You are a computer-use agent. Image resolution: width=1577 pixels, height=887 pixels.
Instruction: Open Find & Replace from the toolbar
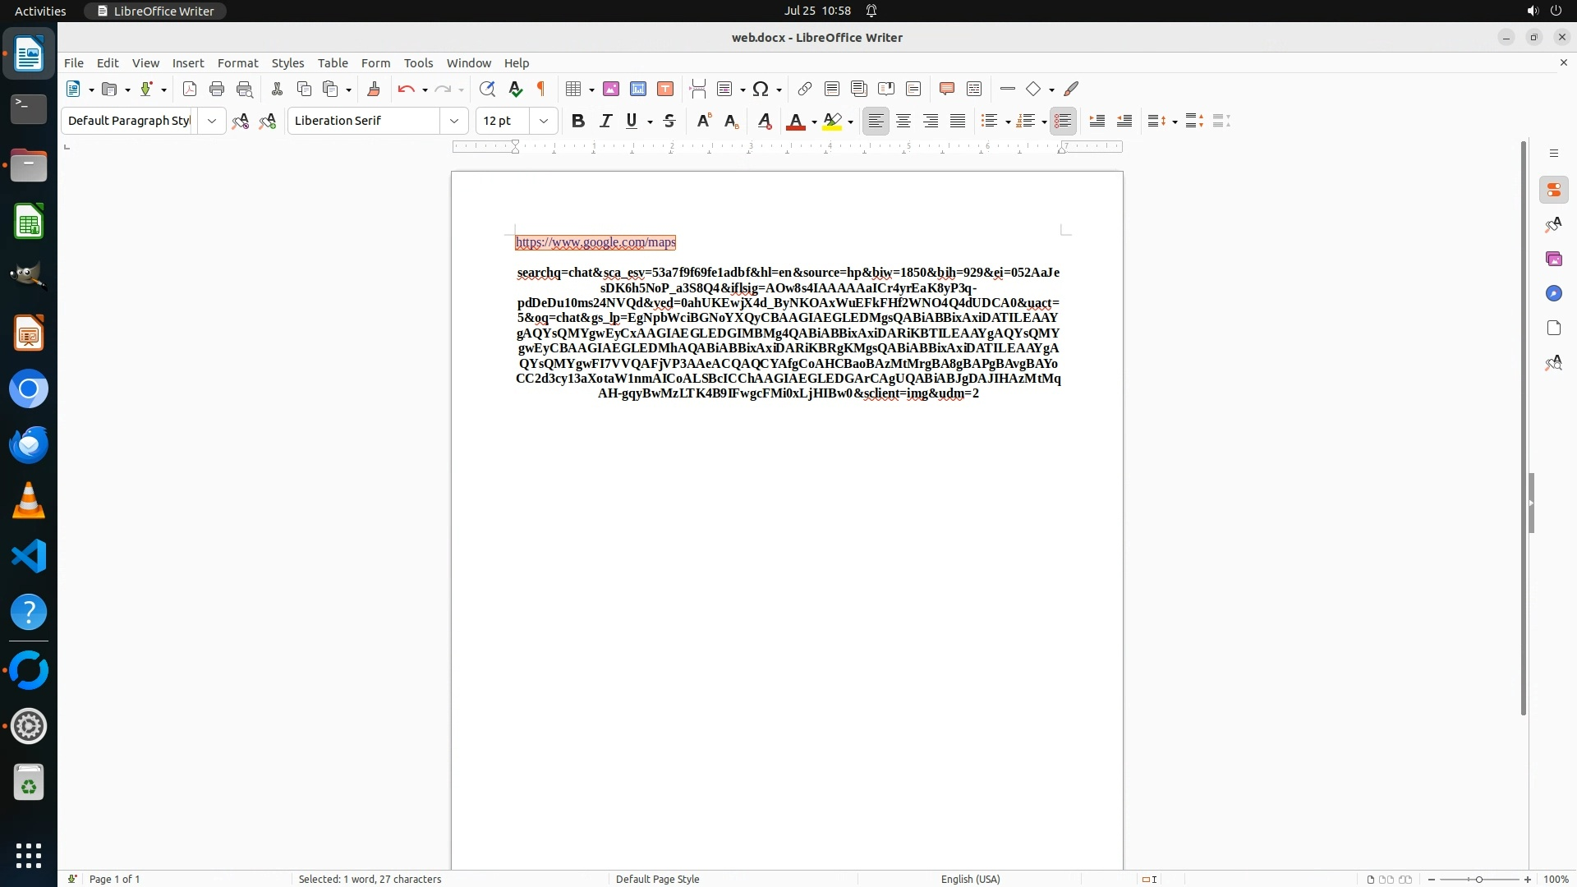pos(487,89)
